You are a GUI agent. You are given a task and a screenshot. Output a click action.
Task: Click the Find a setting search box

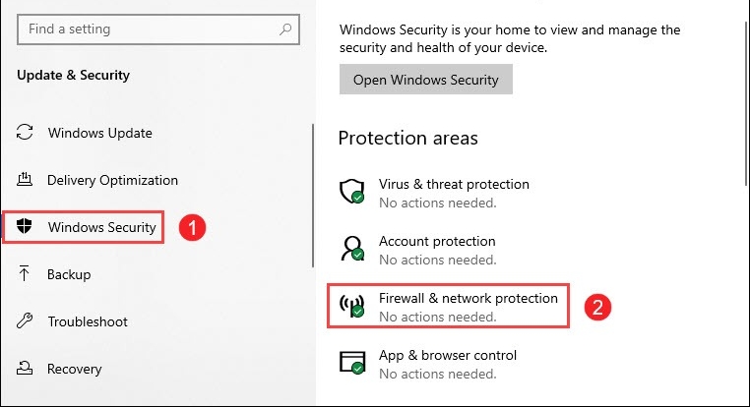point(158,29)
